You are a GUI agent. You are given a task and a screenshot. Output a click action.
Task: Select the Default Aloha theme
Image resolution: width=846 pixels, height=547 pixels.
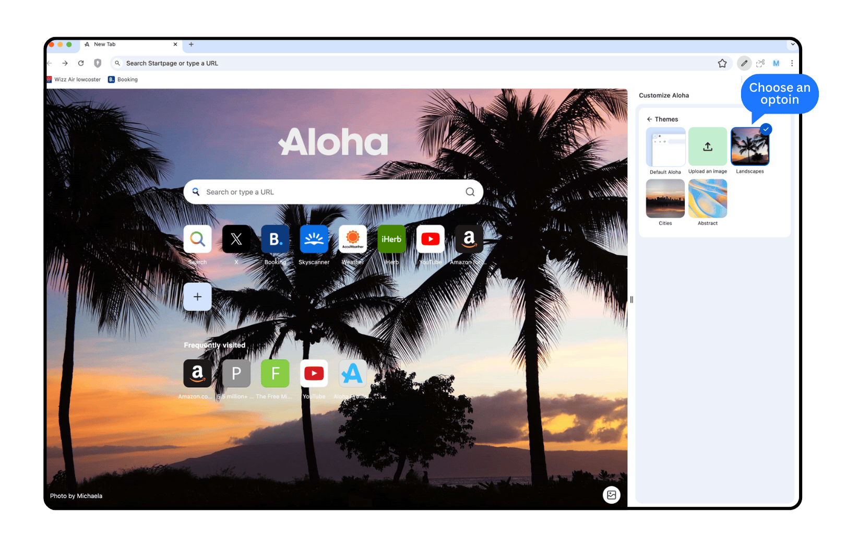pyautogui.click(x=665, y=147)
